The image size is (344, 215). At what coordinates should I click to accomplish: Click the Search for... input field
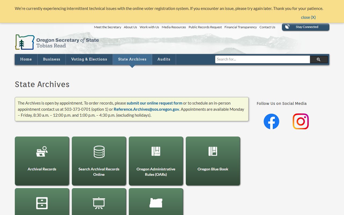262,59
